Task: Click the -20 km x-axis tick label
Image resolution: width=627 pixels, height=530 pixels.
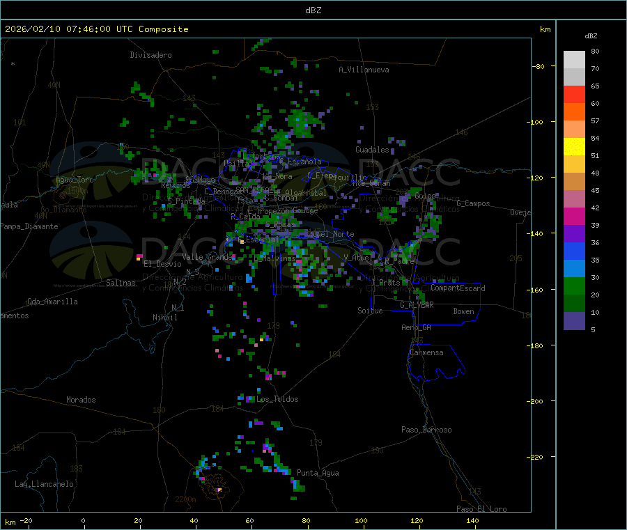Action: tap(26, 520)
